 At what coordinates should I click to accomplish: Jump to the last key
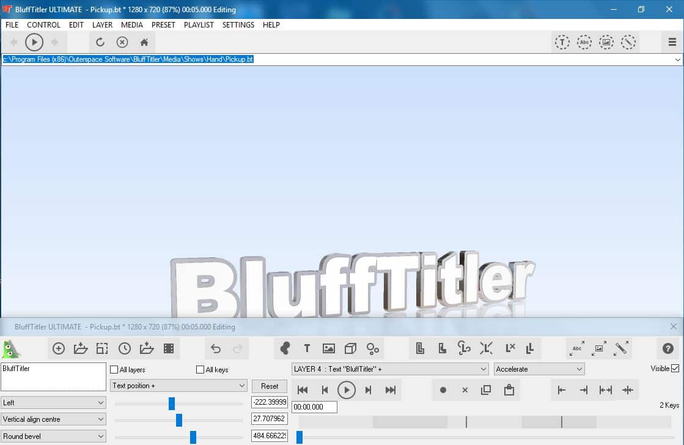391,390
